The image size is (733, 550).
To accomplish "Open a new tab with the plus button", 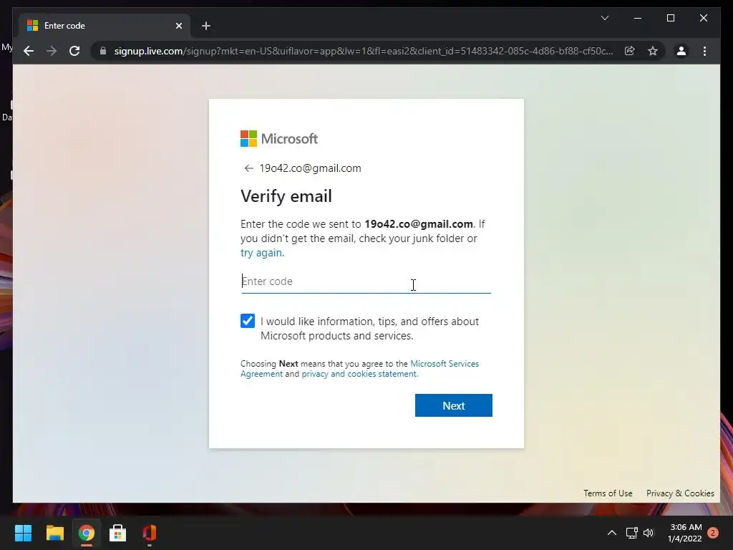I will 206,26.
